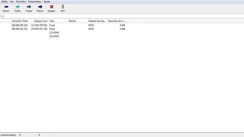
Task: Select the first CD-ROM row
Action: [x=63, y=33]
